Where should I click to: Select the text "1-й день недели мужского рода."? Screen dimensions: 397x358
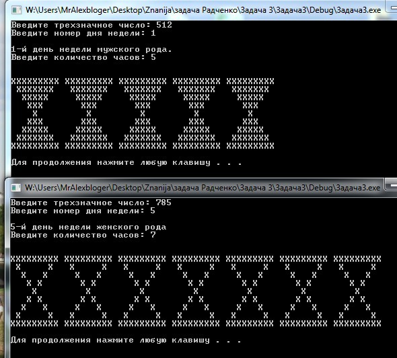pos(92,49)
